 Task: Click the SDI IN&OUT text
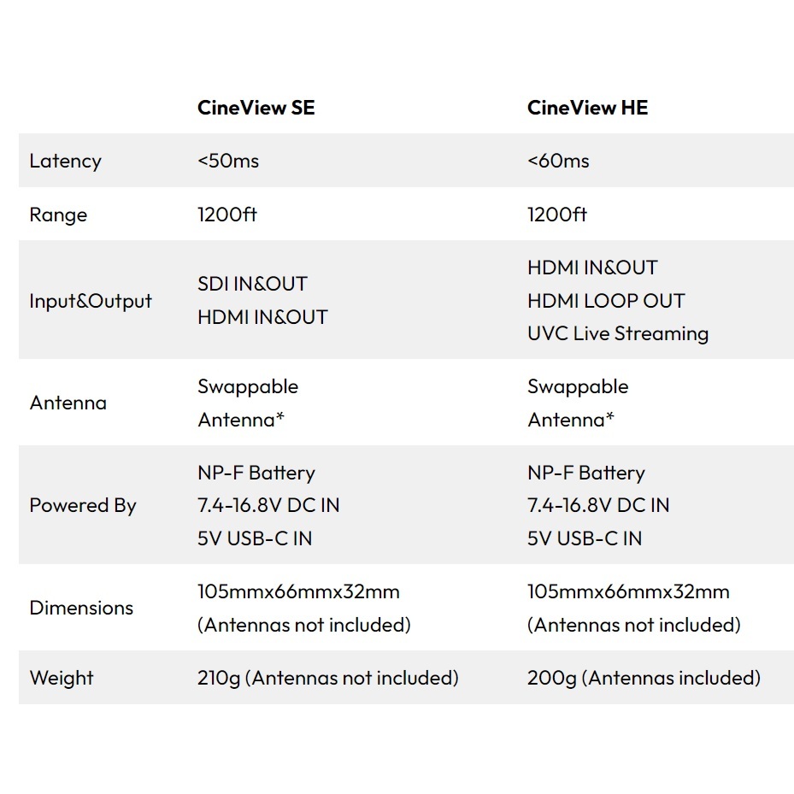point(252,284)
